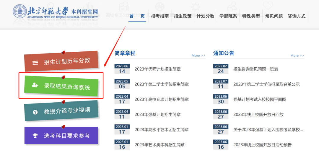Open 2023年强基计划招生简章

158,115
